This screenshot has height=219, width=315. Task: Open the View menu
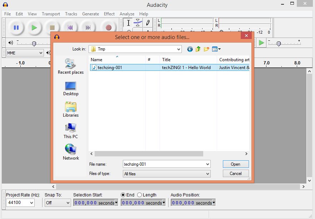pyautogui.click(x=32, y=14)
